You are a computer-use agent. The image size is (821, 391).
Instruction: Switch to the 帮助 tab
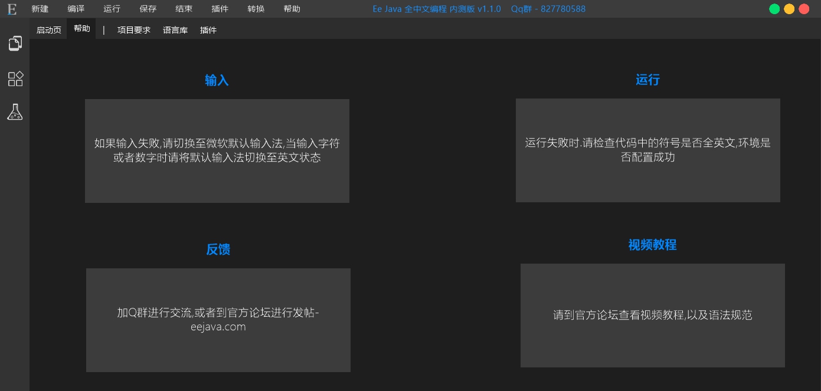point(82,28)
